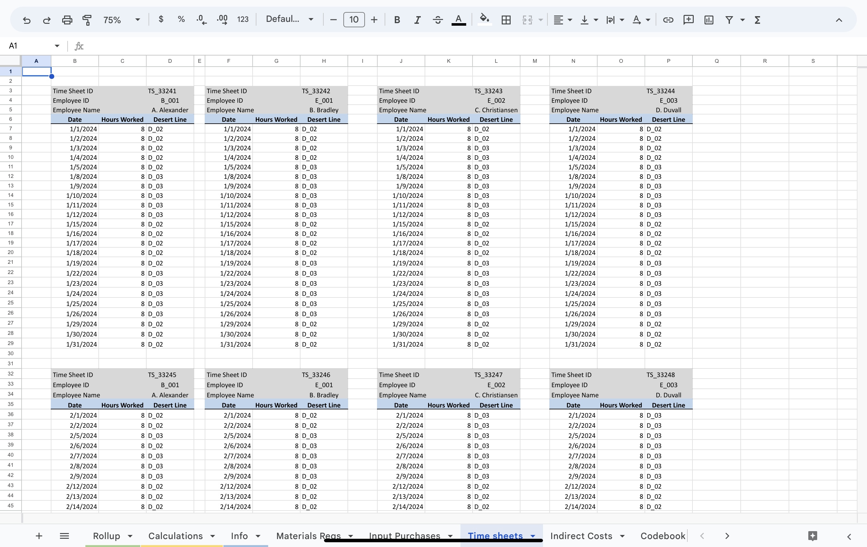Click the Add sheet plus button

[x=39, y=536]
